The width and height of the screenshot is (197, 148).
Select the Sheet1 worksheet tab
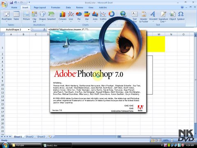(18, 136)
